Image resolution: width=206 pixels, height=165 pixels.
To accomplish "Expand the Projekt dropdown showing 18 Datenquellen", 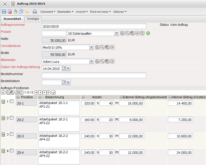I will [116, 33].
